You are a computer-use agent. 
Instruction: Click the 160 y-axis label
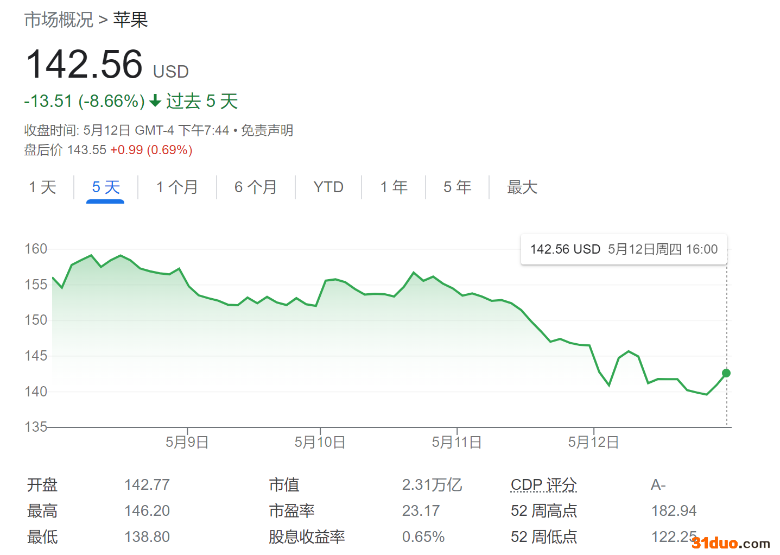pyautogui.click(x=36, y=249)
